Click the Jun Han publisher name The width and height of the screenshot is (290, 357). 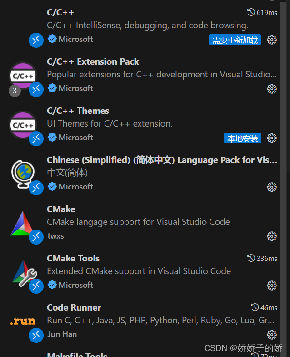[x=62, y=334]
